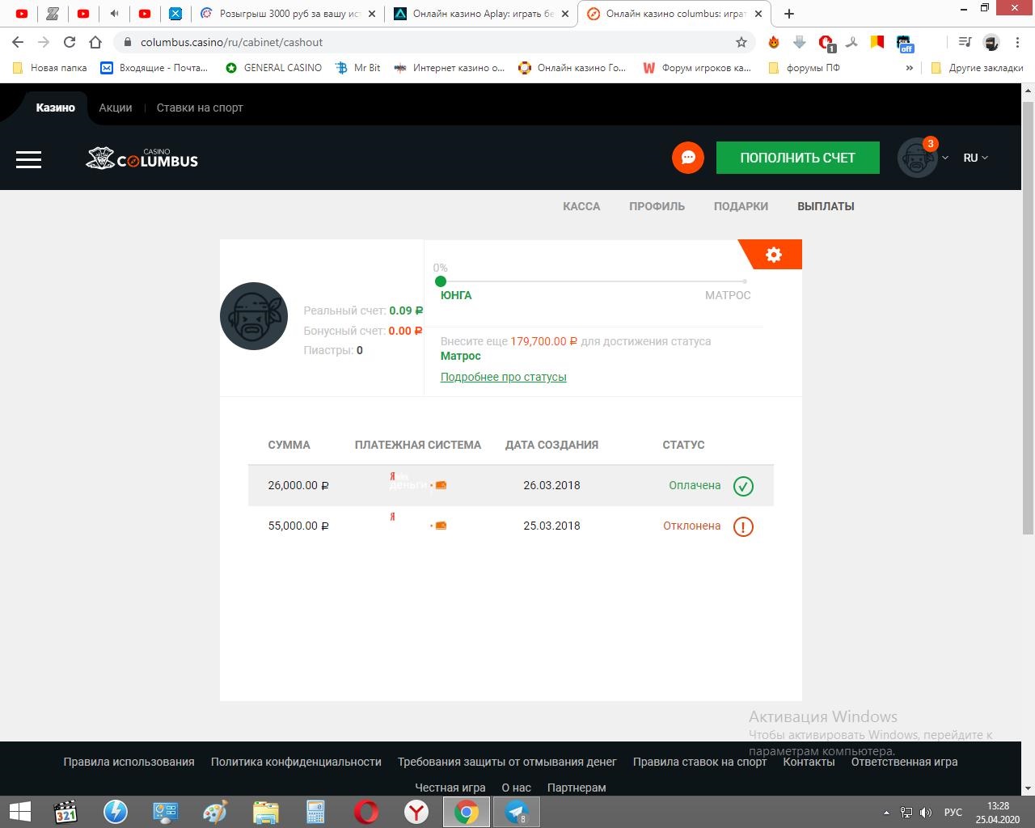
Task: Open the Chrome profile avatar
Action: pos(991,42)
